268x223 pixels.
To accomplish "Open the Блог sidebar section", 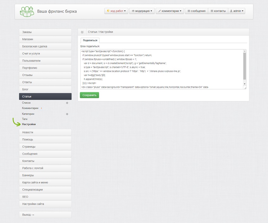I will point(45,89).
